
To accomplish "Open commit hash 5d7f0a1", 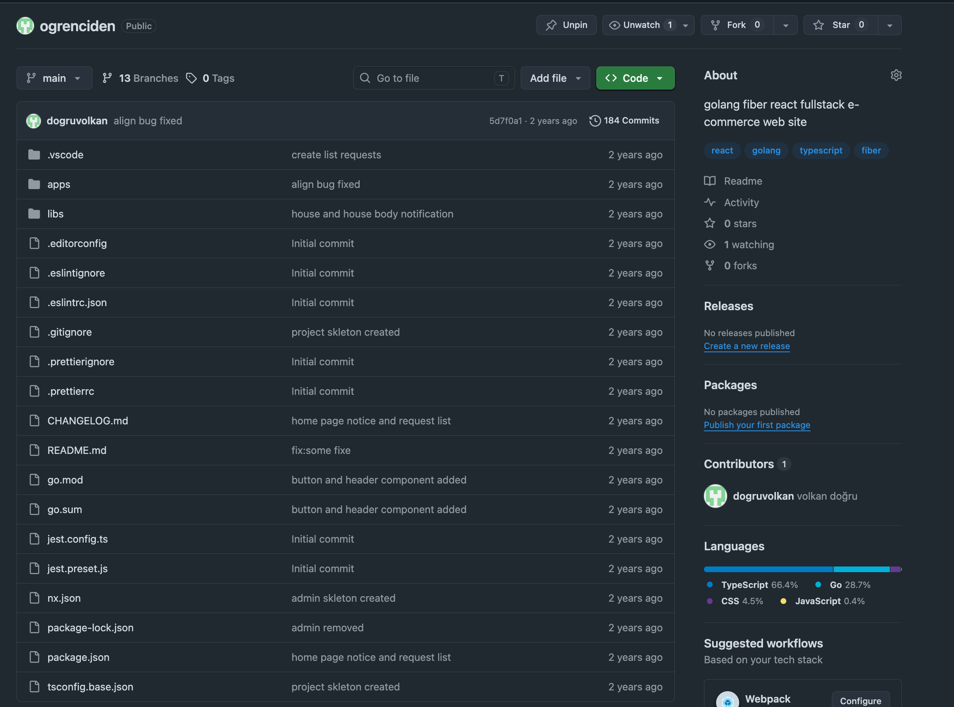I will coord(505,121).
